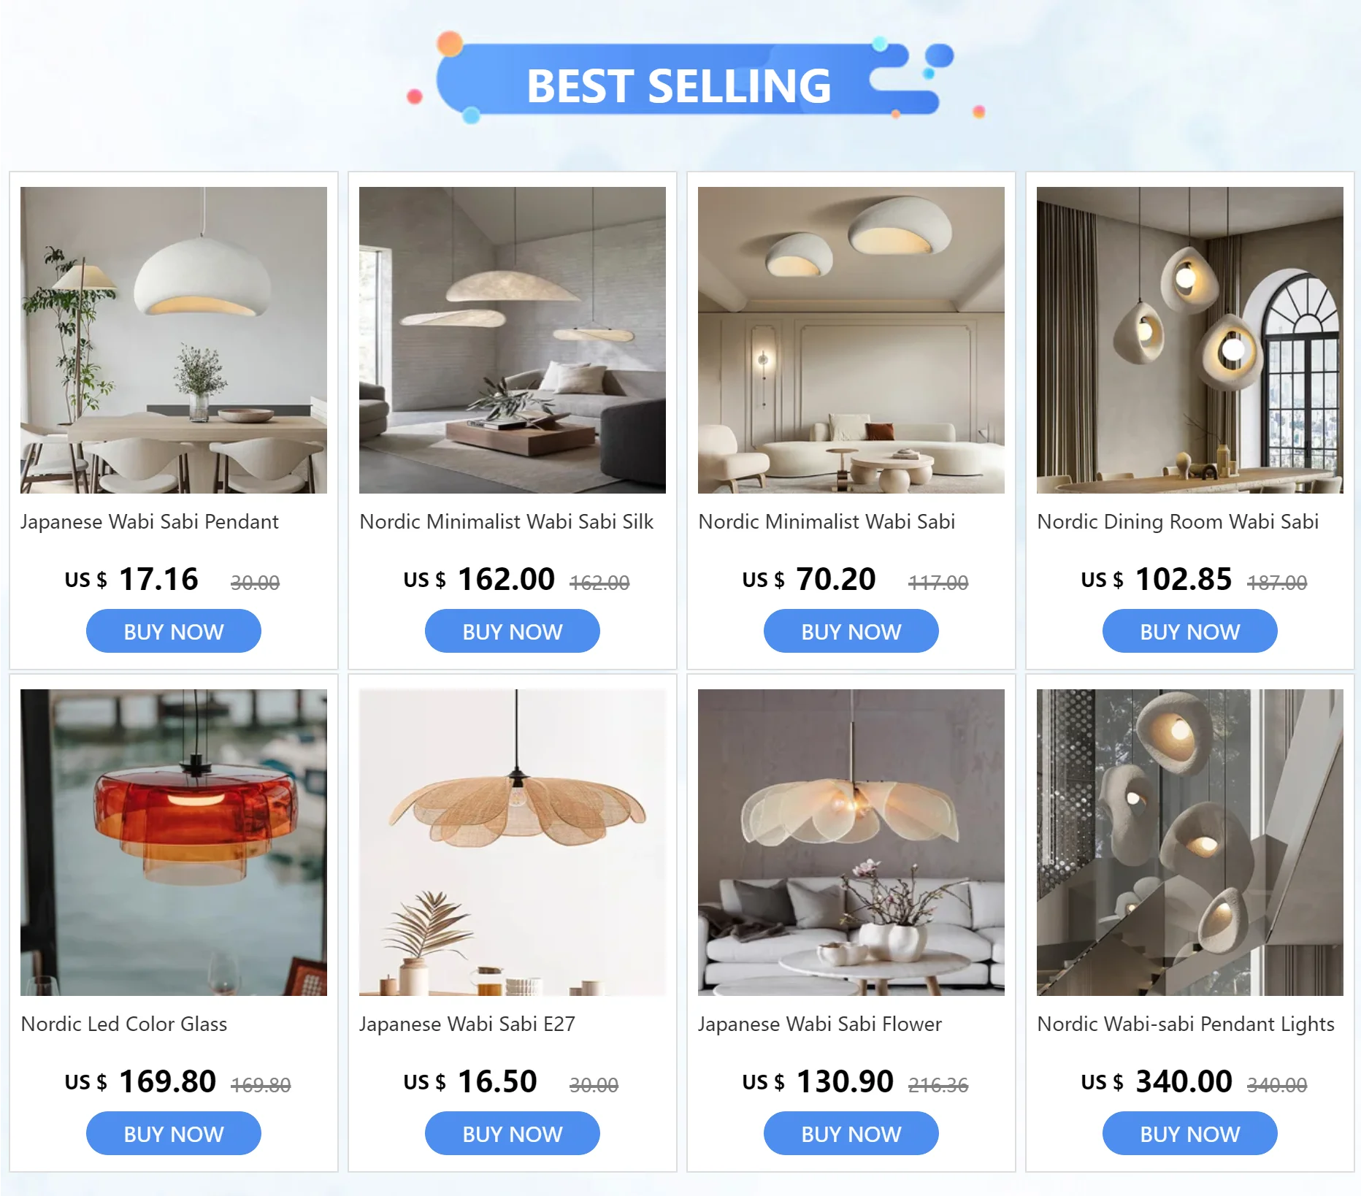Open the Japanese Wabi Sabi Flower title link
The image size is (1361, 1196).
[x=820, y=1024]
